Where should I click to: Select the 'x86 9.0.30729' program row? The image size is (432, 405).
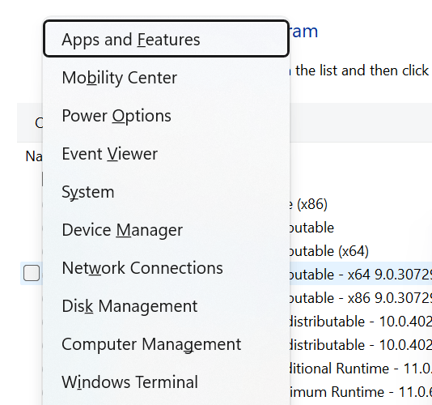(x=361, y=298)
